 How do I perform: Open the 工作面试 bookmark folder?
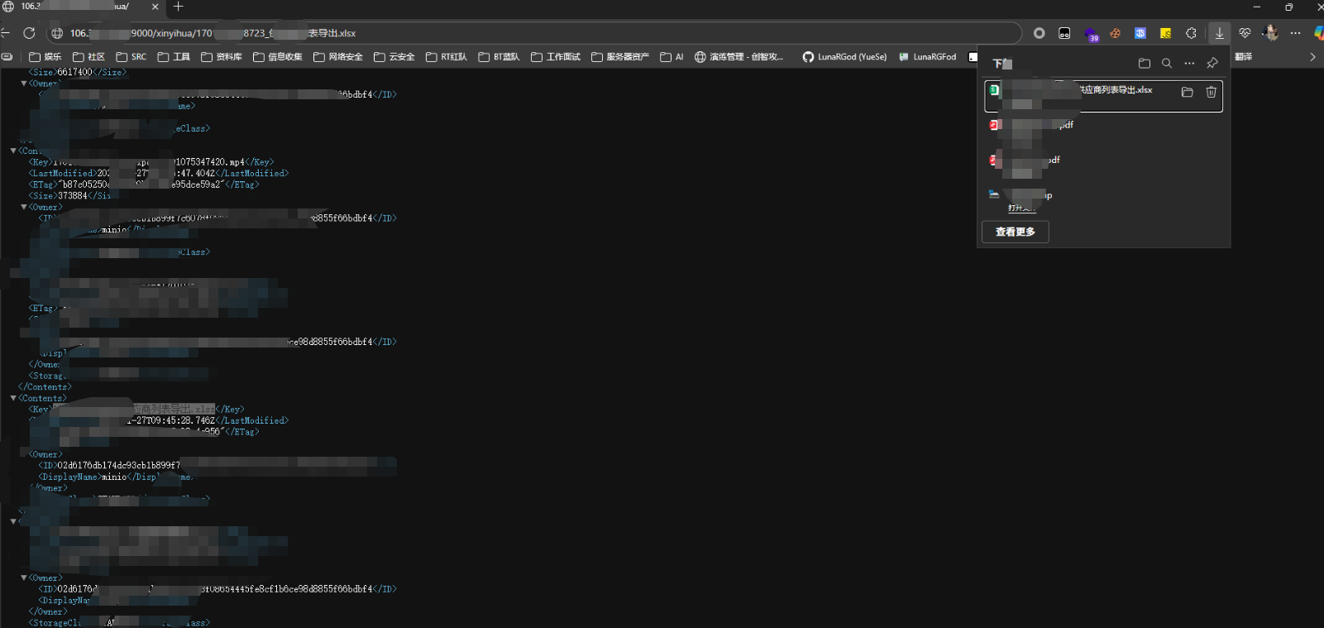coord(556,57)
